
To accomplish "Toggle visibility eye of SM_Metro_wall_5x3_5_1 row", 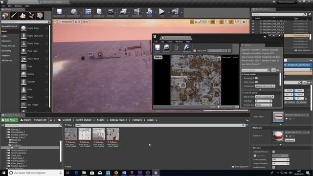I will tap(253, 23).
